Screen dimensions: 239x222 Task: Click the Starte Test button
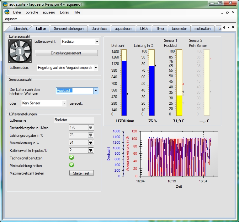point(81,173)
